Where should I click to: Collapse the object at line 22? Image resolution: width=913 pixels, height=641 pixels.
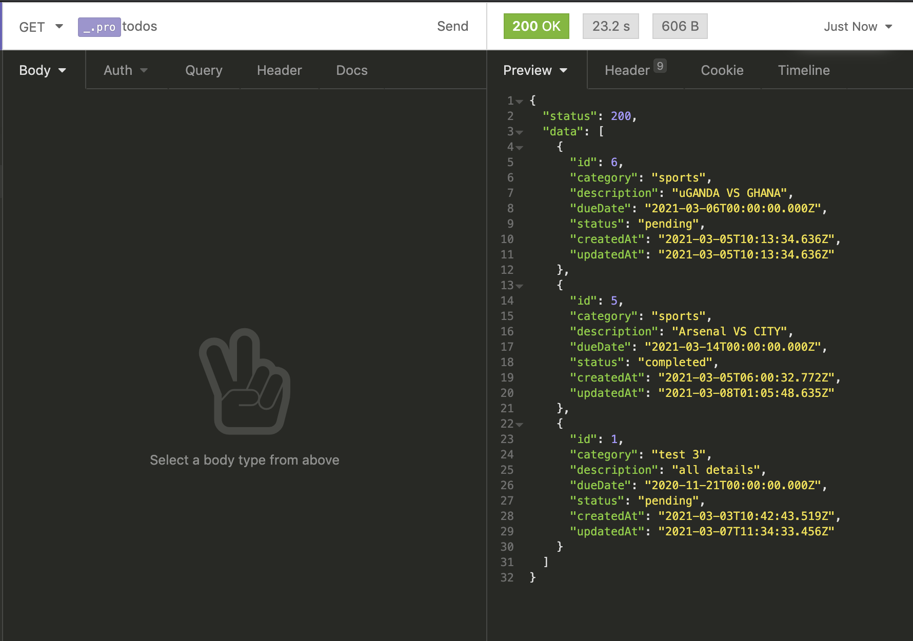(520, 425)
